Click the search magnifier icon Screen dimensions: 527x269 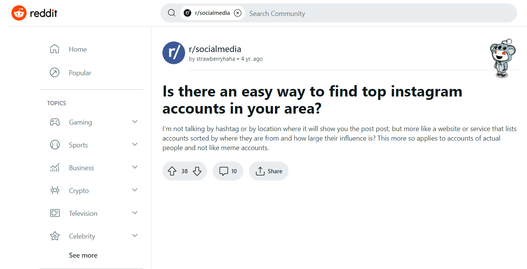point(171,13)
